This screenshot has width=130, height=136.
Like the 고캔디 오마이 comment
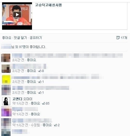[35, 103]
